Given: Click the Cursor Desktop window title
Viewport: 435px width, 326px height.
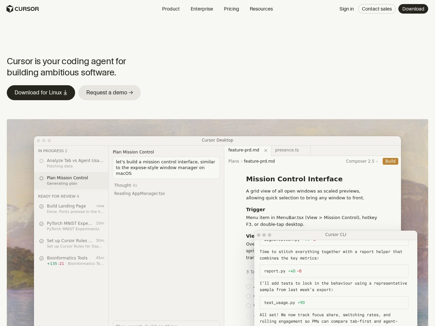Looking at the screenshot, I should [x=217, y=140].
